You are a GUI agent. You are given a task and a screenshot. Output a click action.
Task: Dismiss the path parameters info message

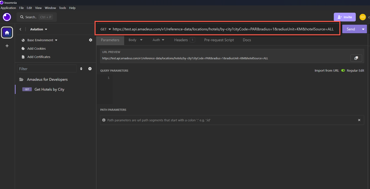359,120
